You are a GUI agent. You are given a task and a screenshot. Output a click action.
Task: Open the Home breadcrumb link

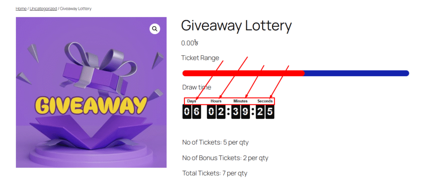tap(21, 9)
